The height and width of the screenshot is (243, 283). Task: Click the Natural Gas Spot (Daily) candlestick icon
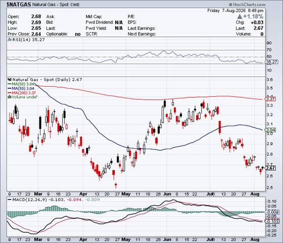click(x=10, y=79)
